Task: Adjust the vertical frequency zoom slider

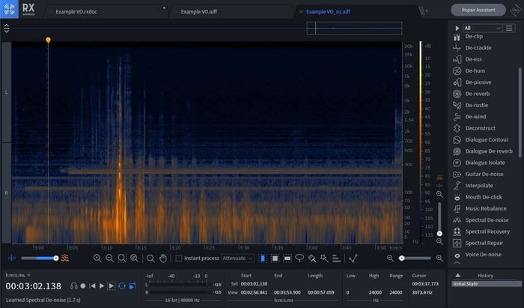Action: click(439, 218)
